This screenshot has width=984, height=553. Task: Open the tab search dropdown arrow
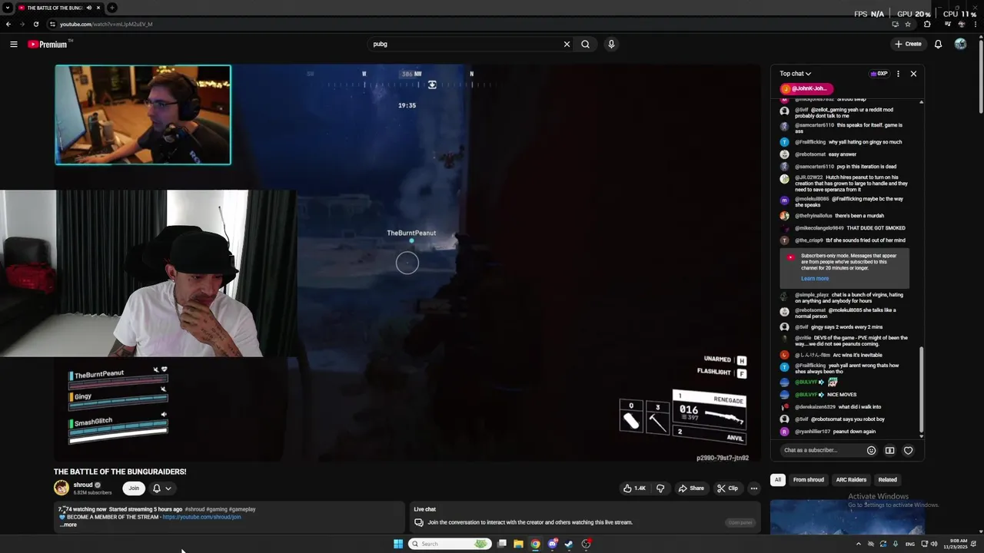(8, 8)
